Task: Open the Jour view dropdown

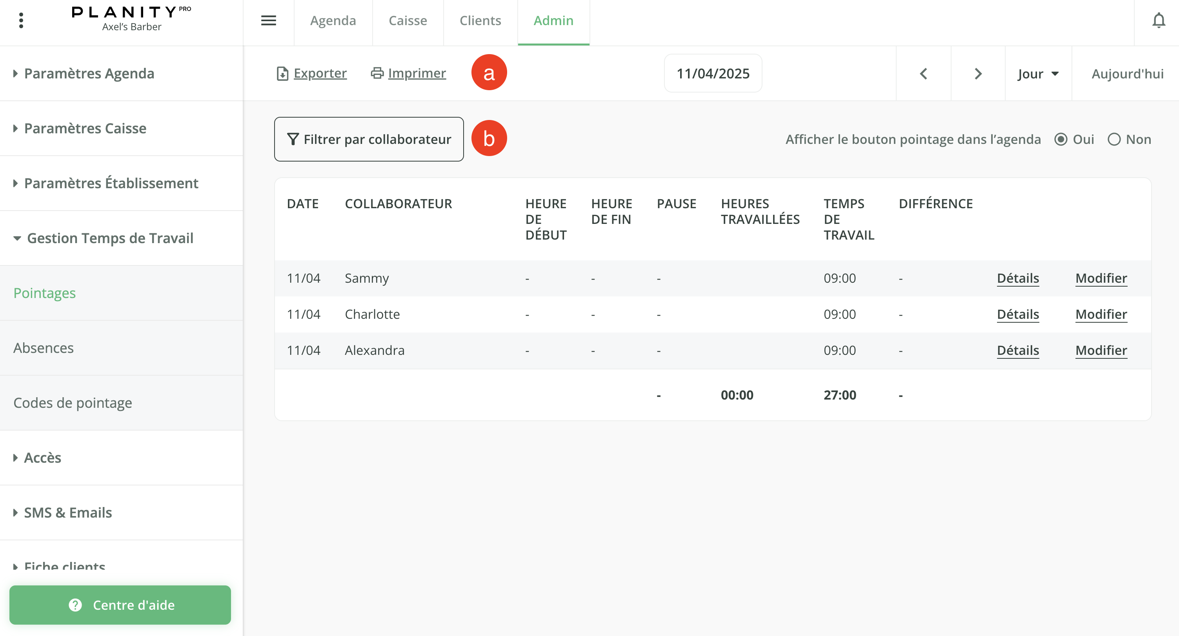Action: click(1037, 73)
